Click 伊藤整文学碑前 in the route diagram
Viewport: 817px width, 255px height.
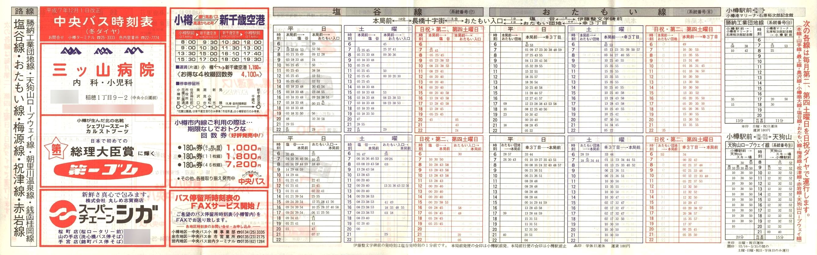(x=600, y=19)
